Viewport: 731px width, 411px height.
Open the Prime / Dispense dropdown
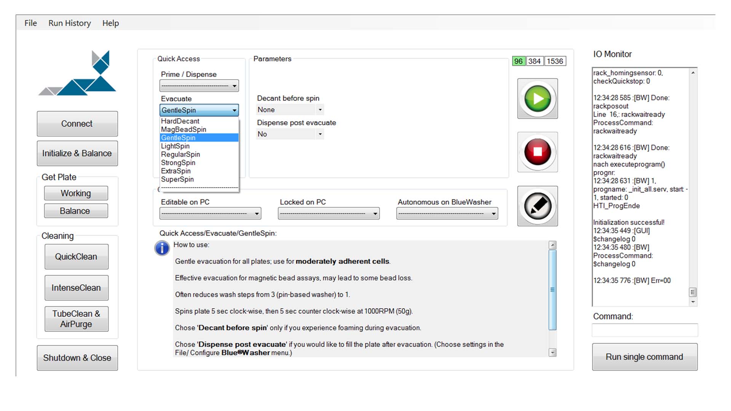(x=199, y=86)
